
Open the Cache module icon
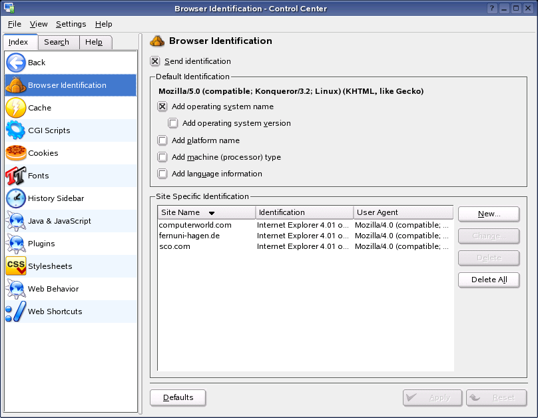point(16,108)
